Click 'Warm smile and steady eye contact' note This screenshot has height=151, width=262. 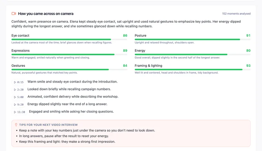tap(72, 82)
